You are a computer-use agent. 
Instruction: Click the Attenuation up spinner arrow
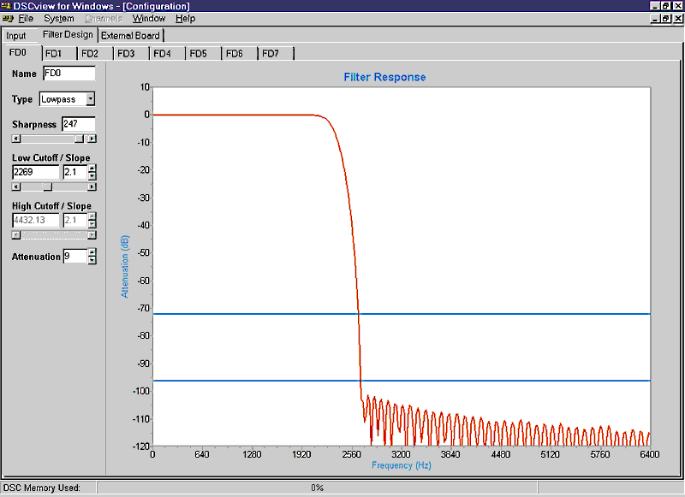pyautogui.click(x=90, y=251)
